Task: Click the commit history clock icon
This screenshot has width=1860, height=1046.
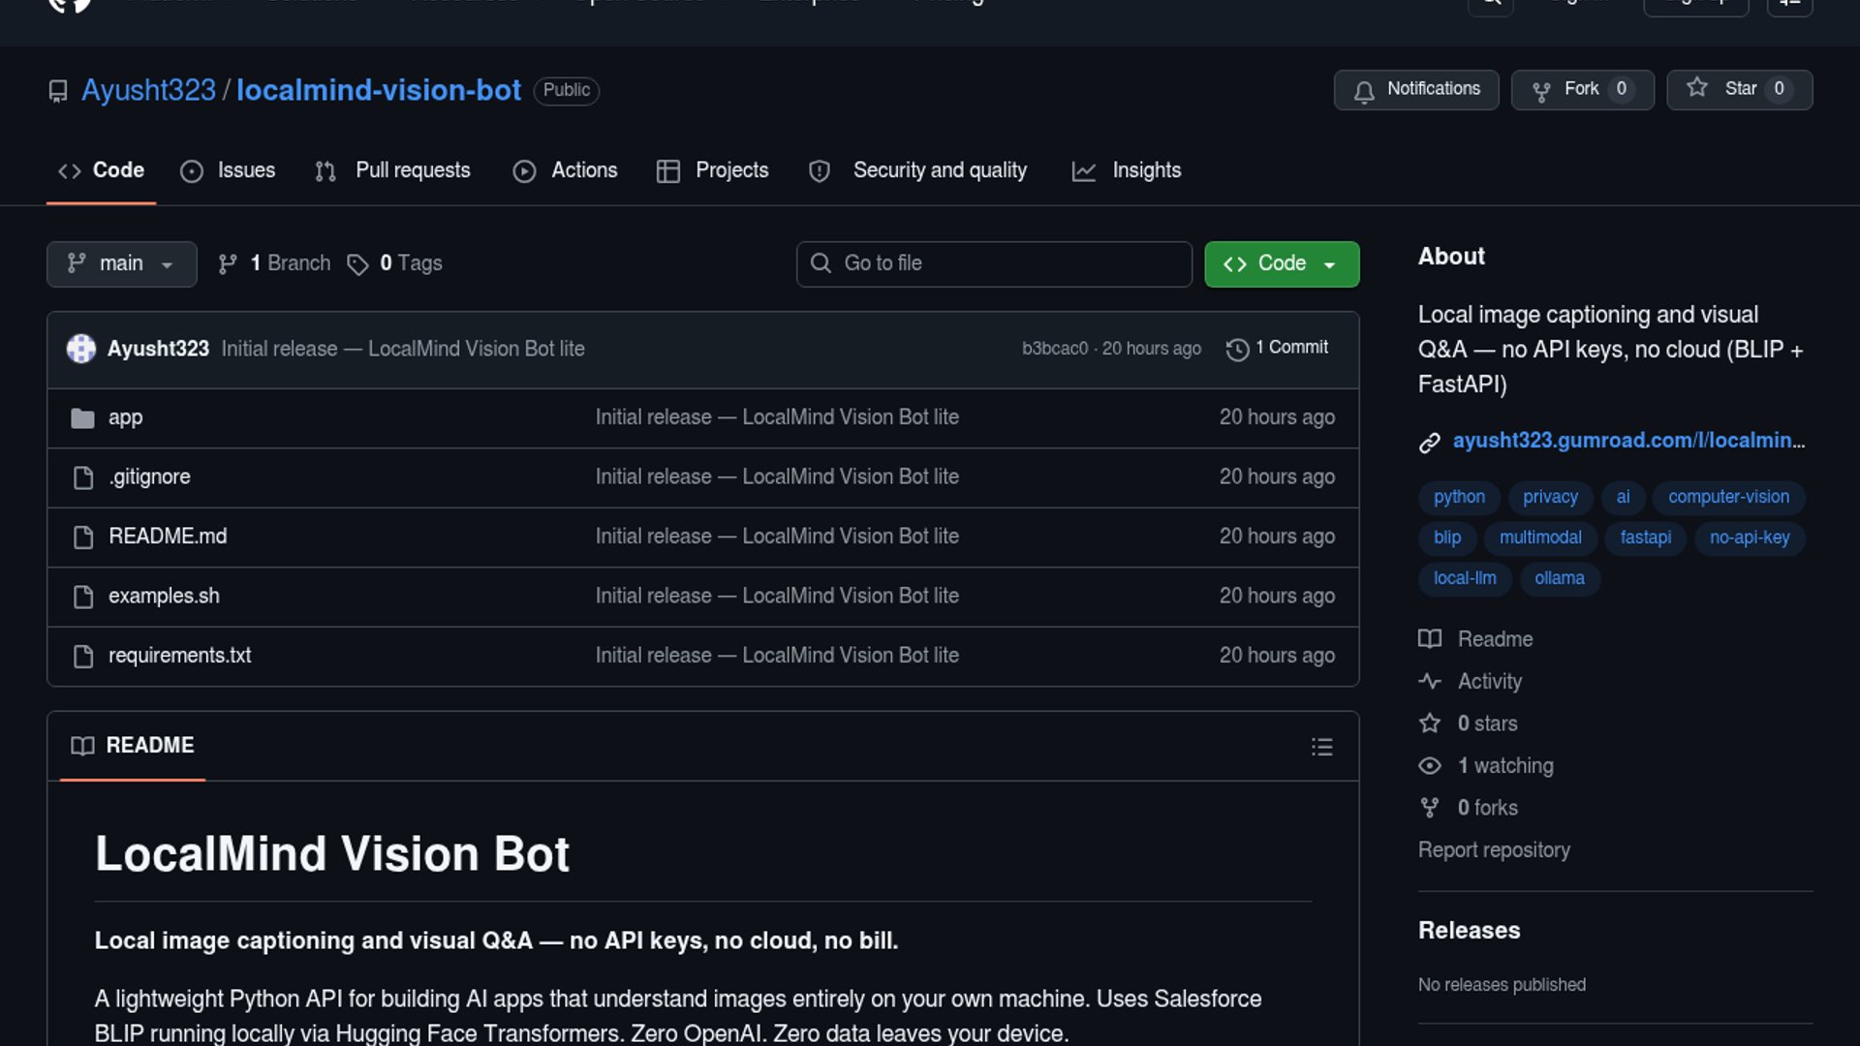Action: pyautogui.click(x=1237, y=349)
